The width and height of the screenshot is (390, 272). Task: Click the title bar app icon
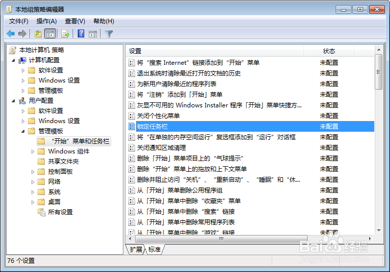pyautogui.click(x=9, y=10)
